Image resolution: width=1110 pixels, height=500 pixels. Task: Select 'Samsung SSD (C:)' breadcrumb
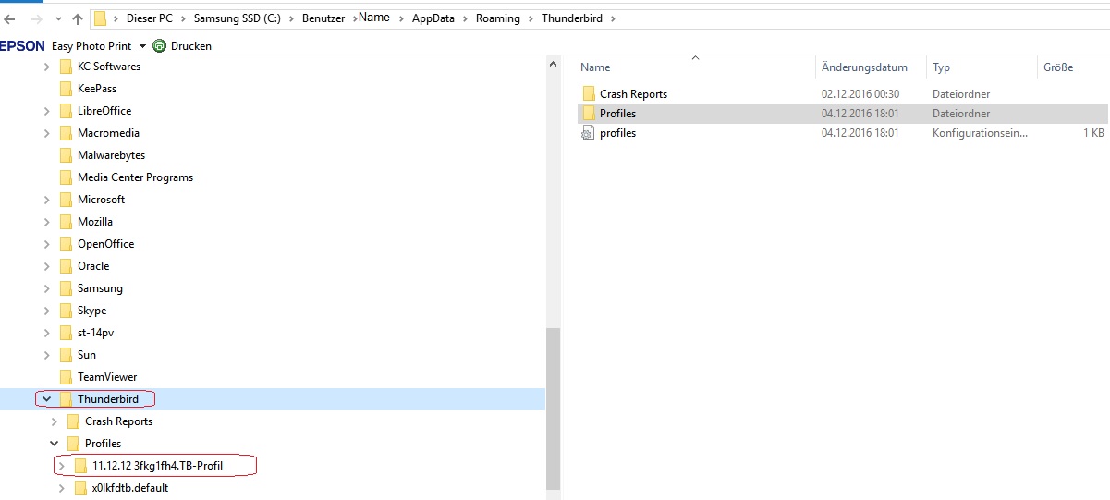pos(236,18)
